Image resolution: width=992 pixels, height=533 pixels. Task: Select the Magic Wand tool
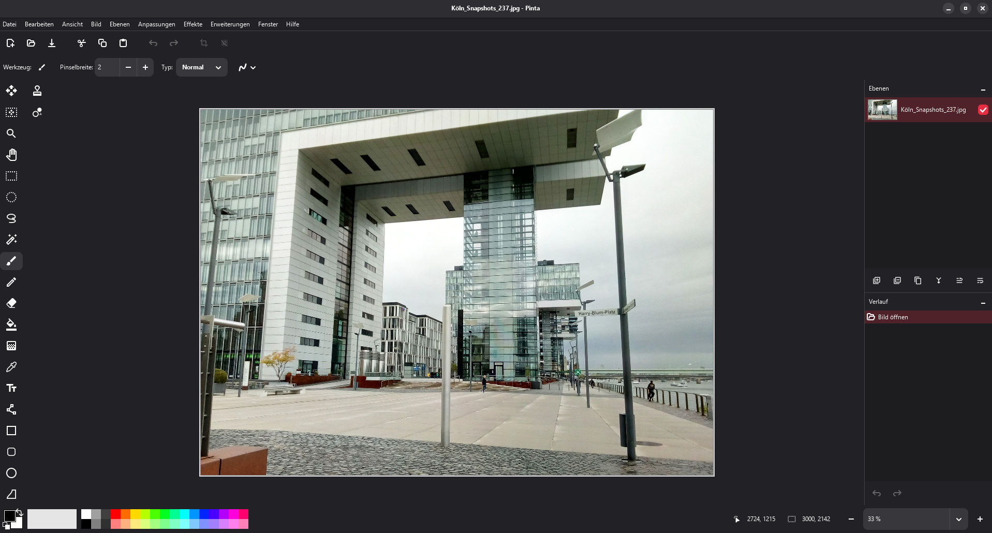click(x=11, y=240)
